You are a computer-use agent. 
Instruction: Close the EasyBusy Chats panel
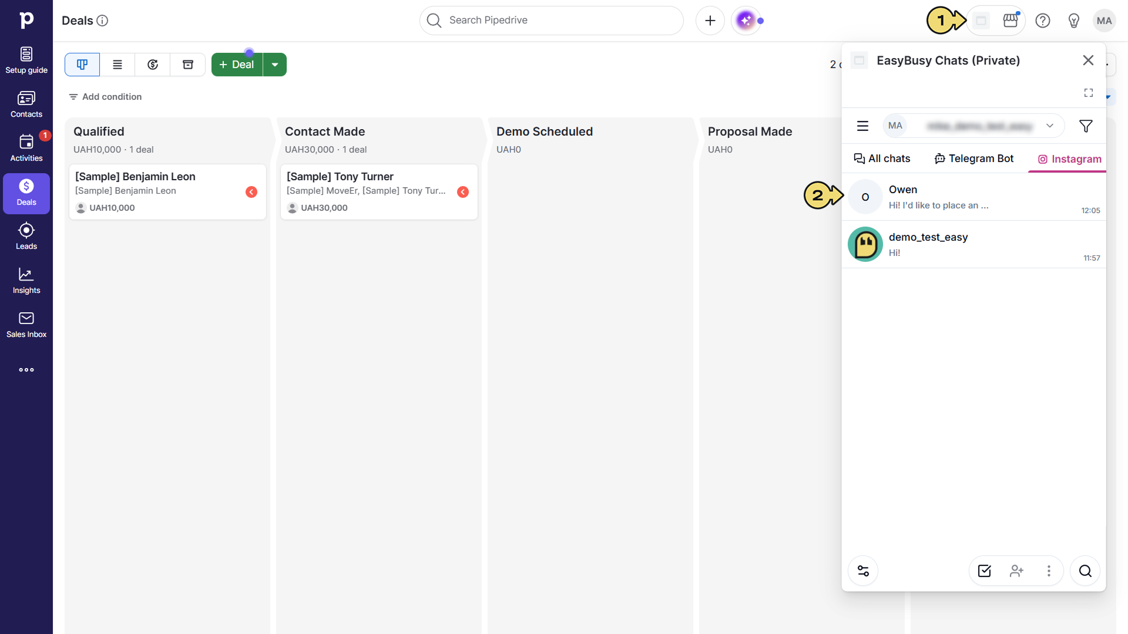point(1088,60)
